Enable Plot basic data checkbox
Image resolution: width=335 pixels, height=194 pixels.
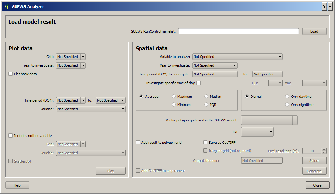(x=10, y=74)
